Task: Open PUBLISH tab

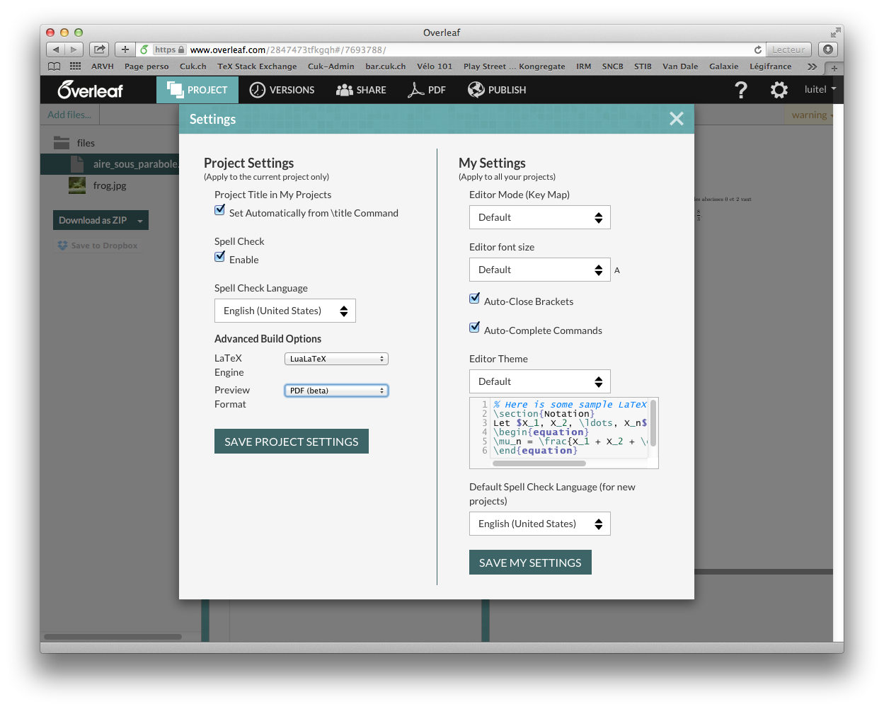Action: 497,90
